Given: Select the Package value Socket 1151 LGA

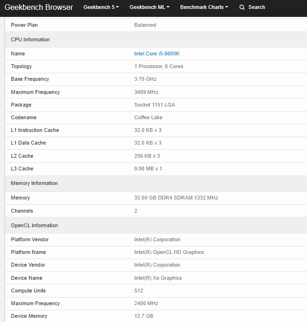Looking at the screenshot, I should 155,105.
